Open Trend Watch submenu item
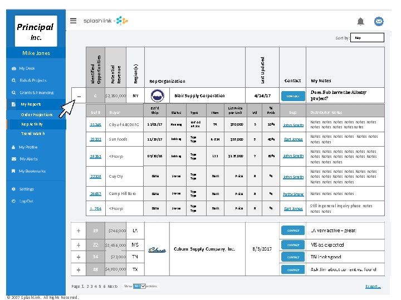 (x=33, y=133)
